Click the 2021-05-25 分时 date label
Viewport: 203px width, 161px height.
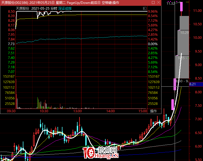point(44,9)
